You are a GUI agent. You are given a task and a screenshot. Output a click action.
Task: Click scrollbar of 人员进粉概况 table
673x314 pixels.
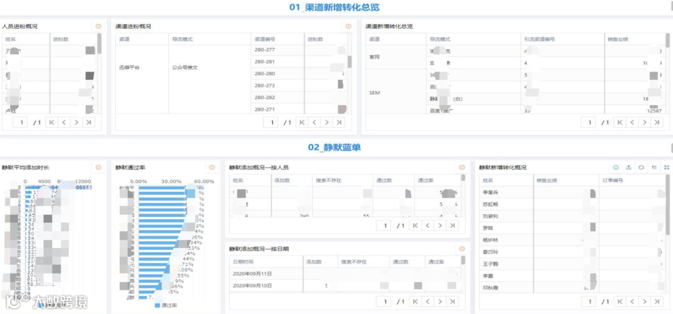100,44
